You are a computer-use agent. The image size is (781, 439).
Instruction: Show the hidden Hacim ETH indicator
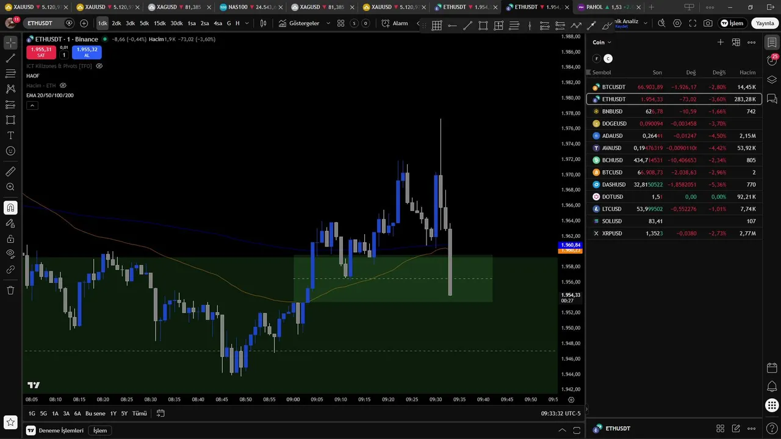click(x=63, y=85)
